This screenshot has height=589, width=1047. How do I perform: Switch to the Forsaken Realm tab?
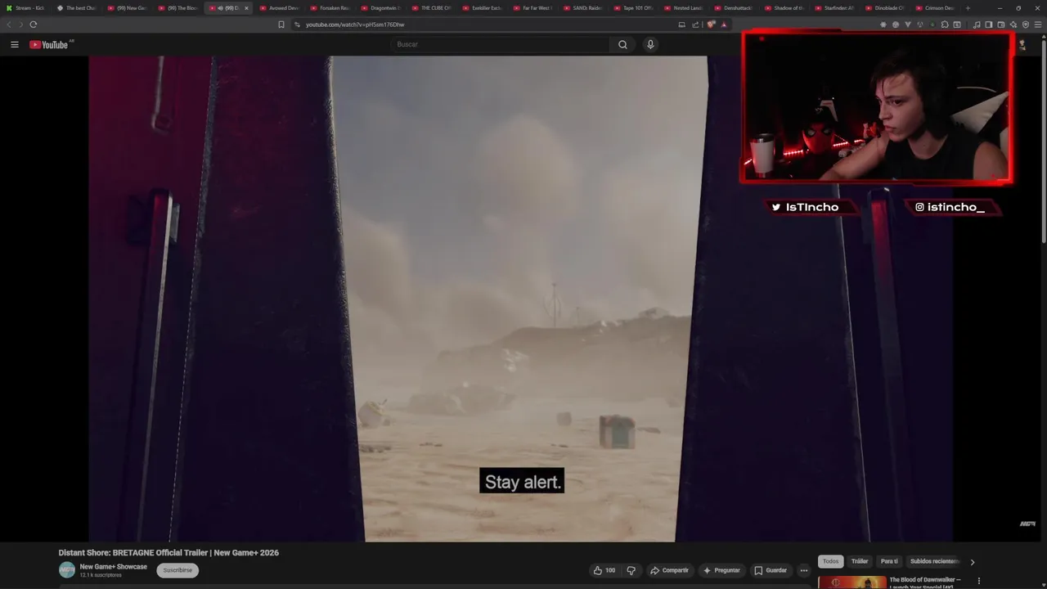coord(330,8)
